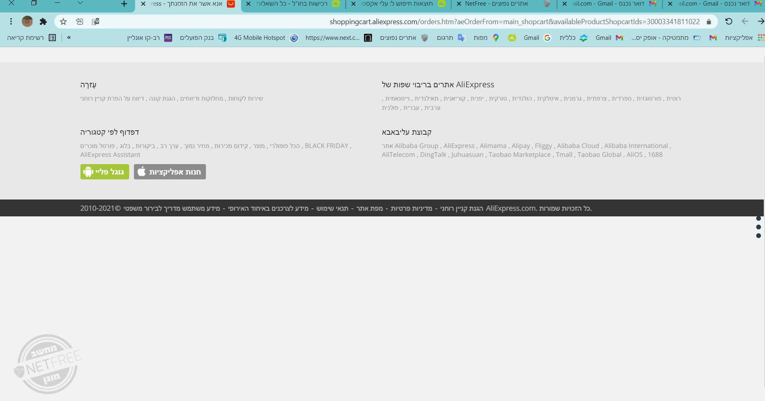Open the תרגום (Translate) bookmark
This screenshot has width=765, height=401.
click(451, 38)
